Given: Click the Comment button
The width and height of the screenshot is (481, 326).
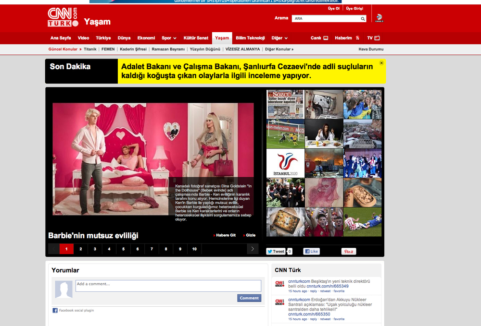Looking at the screenshot, I should point(249,298).
